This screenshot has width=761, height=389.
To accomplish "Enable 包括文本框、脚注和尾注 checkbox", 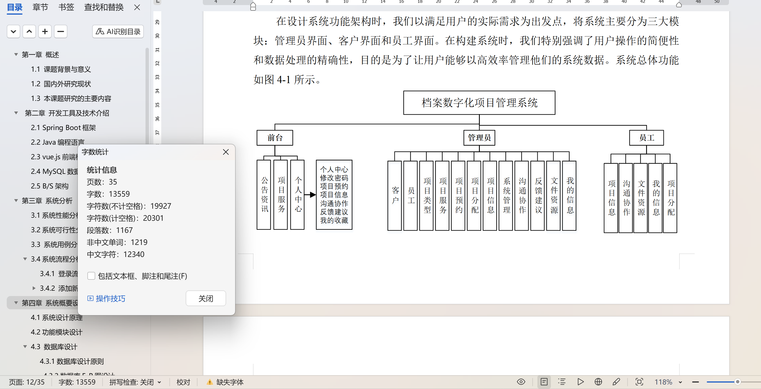I will [x=91, y=276].
